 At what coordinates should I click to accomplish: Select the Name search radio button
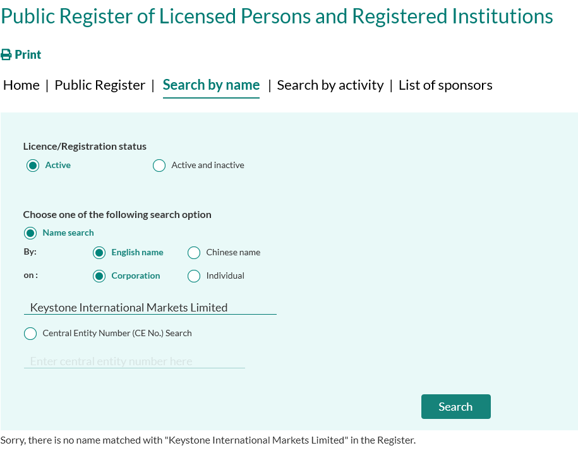point(30,233)
